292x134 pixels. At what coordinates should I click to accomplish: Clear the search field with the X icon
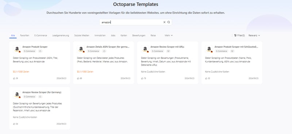[x=164, y=22]
